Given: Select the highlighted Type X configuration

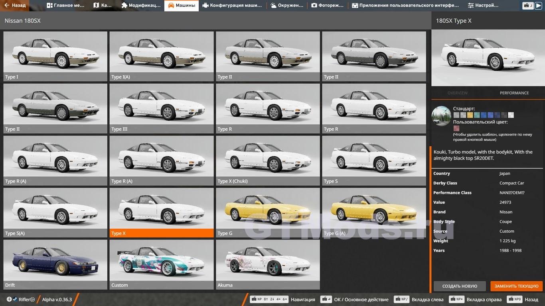Looking at the screenshot, I should pyautogui.click(x=162, y=213).
